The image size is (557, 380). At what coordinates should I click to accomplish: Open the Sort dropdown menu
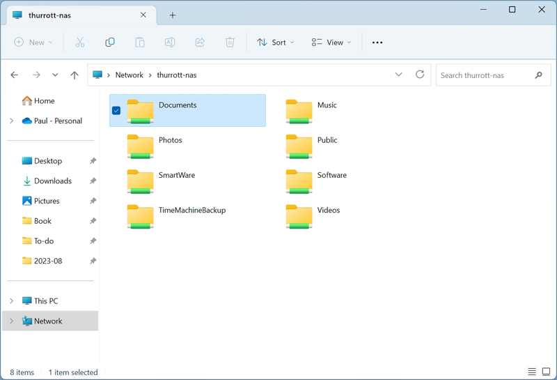[x=276, y=43]
